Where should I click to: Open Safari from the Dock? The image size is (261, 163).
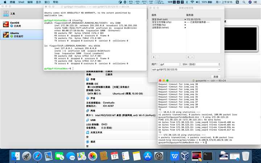pyautogui.click(x=37, y=156)
